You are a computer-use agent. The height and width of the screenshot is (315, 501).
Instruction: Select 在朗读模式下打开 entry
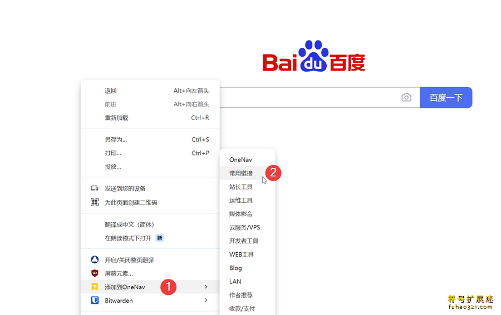[x=150, y=238]
